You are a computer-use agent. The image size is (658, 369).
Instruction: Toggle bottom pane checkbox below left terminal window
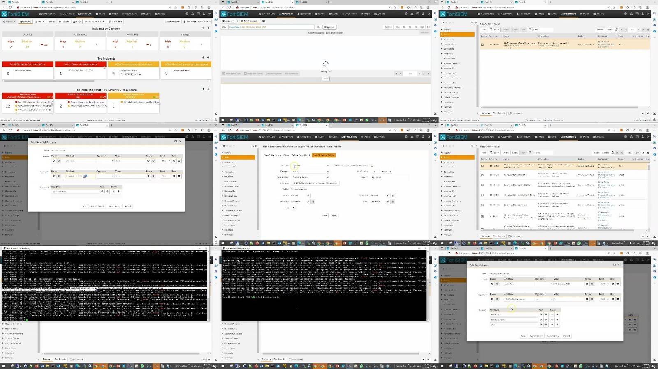(x=71, y=359)
